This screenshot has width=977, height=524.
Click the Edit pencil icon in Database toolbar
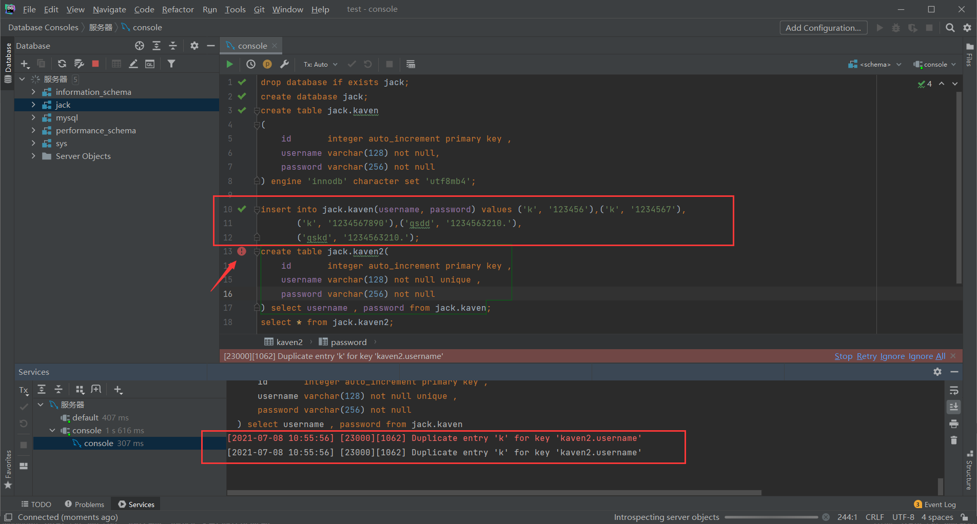tap(133, 64)
